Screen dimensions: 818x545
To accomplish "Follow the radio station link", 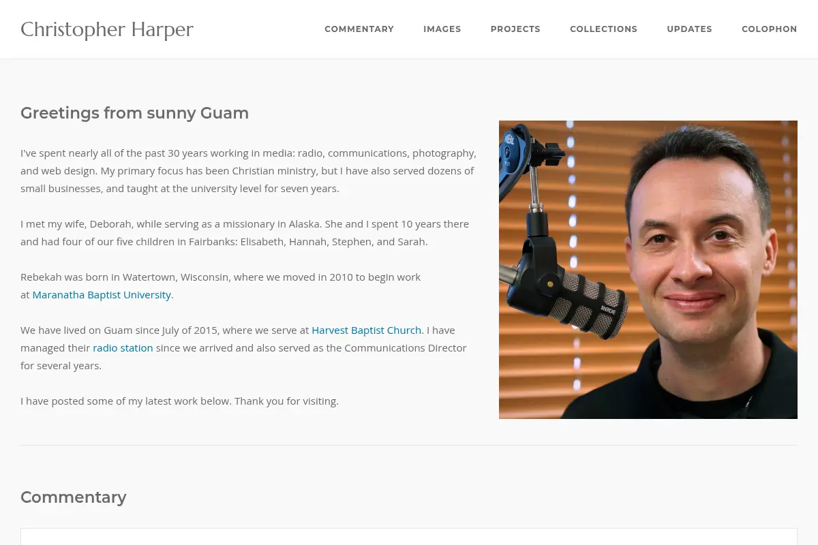I will pyautogui.click(x=123, y=348).
